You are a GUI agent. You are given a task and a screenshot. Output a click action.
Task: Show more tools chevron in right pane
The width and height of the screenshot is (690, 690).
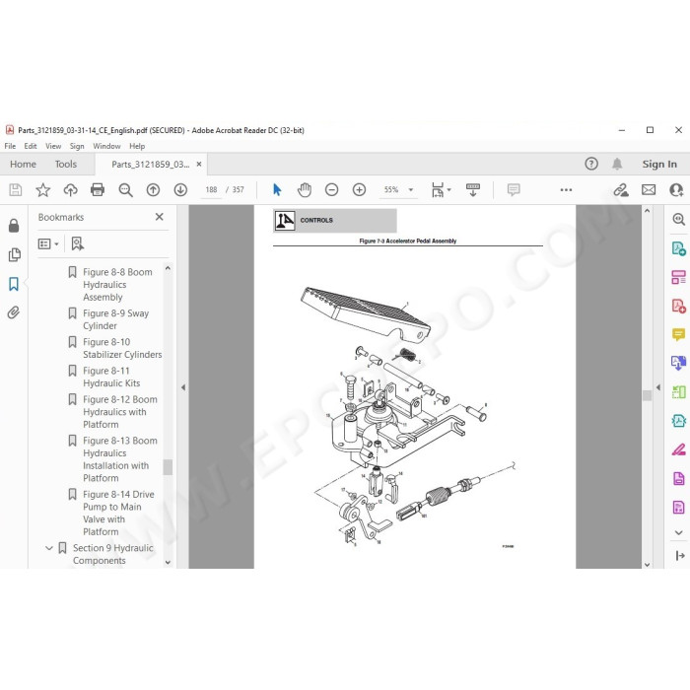tap(678, 532)
